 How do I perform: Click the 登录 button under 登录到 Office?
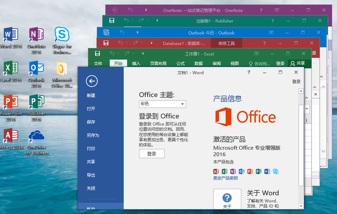click(x=152, y=154)
